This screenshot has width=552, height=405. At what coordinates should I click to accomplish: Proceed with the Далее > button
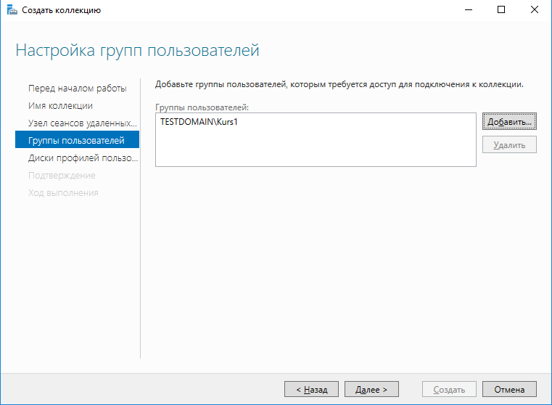coord(371,390)
